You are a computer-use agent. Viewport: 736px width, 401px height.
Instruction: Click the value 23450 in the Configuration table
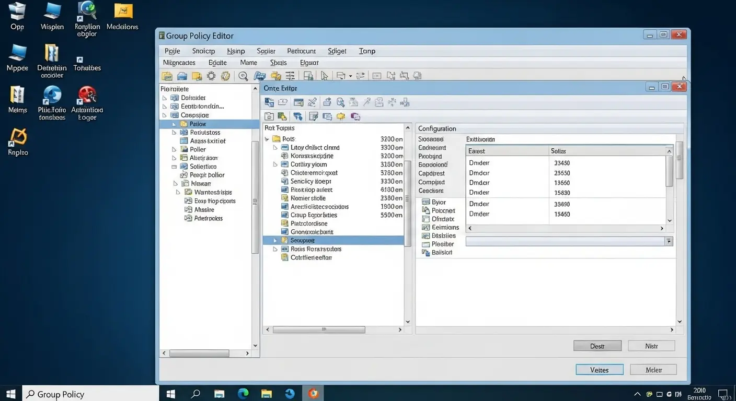pyautogui.click(x=562, y=163)
